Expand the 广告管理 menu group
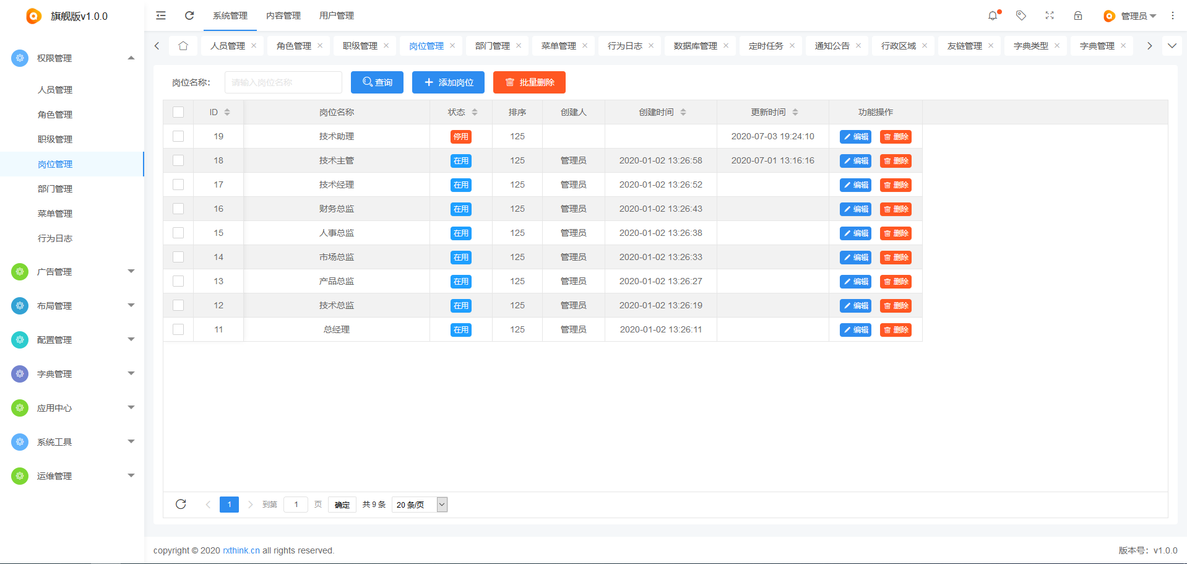This screenshot has width=1187, height=564. pyautogui.click(x=131, y=271)
